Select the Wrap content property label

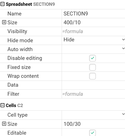(23, 76)
